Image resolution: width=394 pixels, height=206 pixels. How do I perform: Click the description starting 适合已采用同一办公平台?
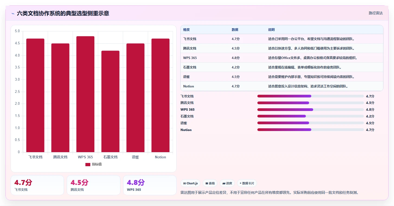point(312,39)
